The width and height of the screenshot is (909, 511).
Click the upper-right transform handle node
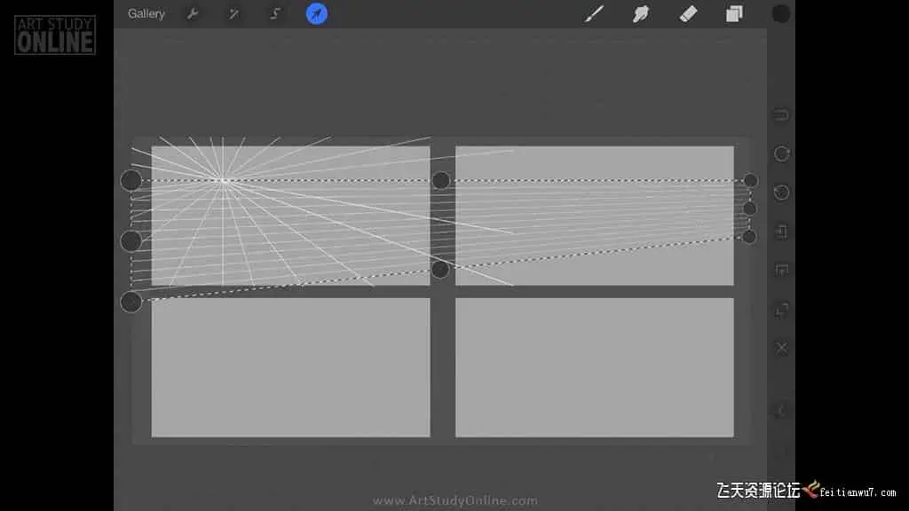coord(750,180)
